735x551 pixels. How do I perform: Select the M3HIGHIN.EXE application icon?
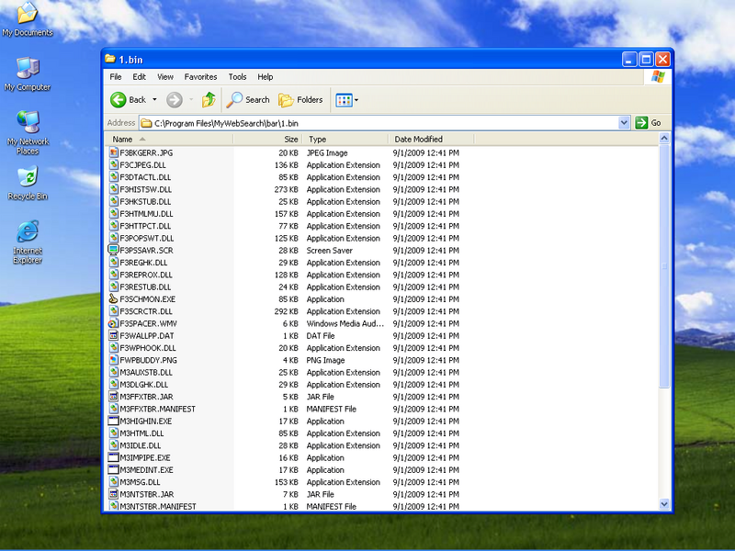pos(113,421)
